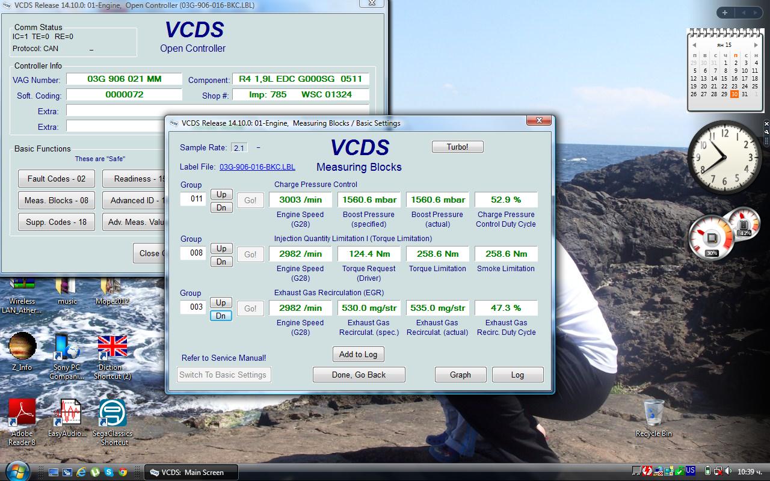Screen dimensions: 770x481
Task: Go to next month in calendar gadget
Action: 756,45
